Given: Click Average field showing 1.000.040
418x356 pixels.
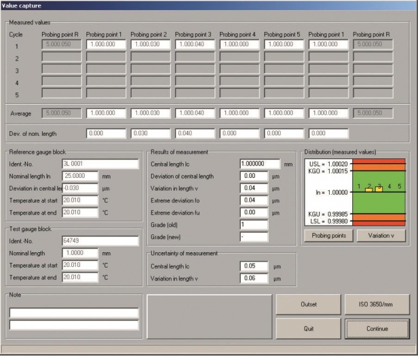Looking at the screenshot, I should tap(195, 113).
